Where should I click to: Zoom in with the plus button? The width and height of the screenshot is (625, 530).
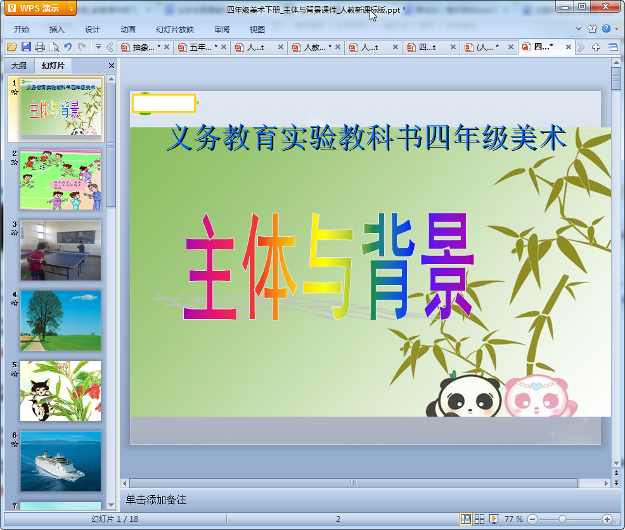point(607,519)
